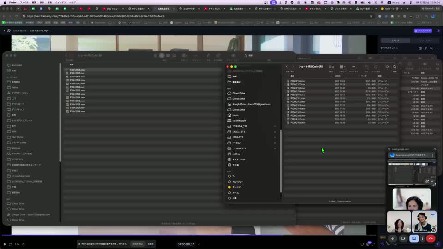Toggle loop playback in Frame.io player

[10, 244]
